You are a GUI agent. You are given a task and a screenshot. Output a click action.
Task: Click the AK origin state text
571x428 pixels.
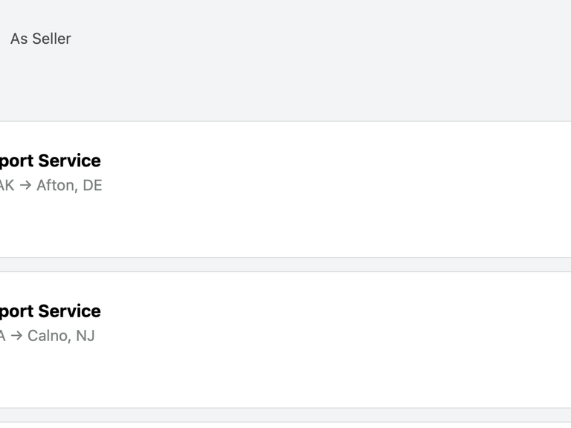[x=7, y=185]
